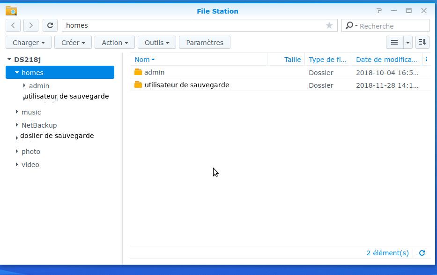This screenshot has height=275, width=437.
Task: Add homes to favorites with the star icon
Action: (329, 25)
